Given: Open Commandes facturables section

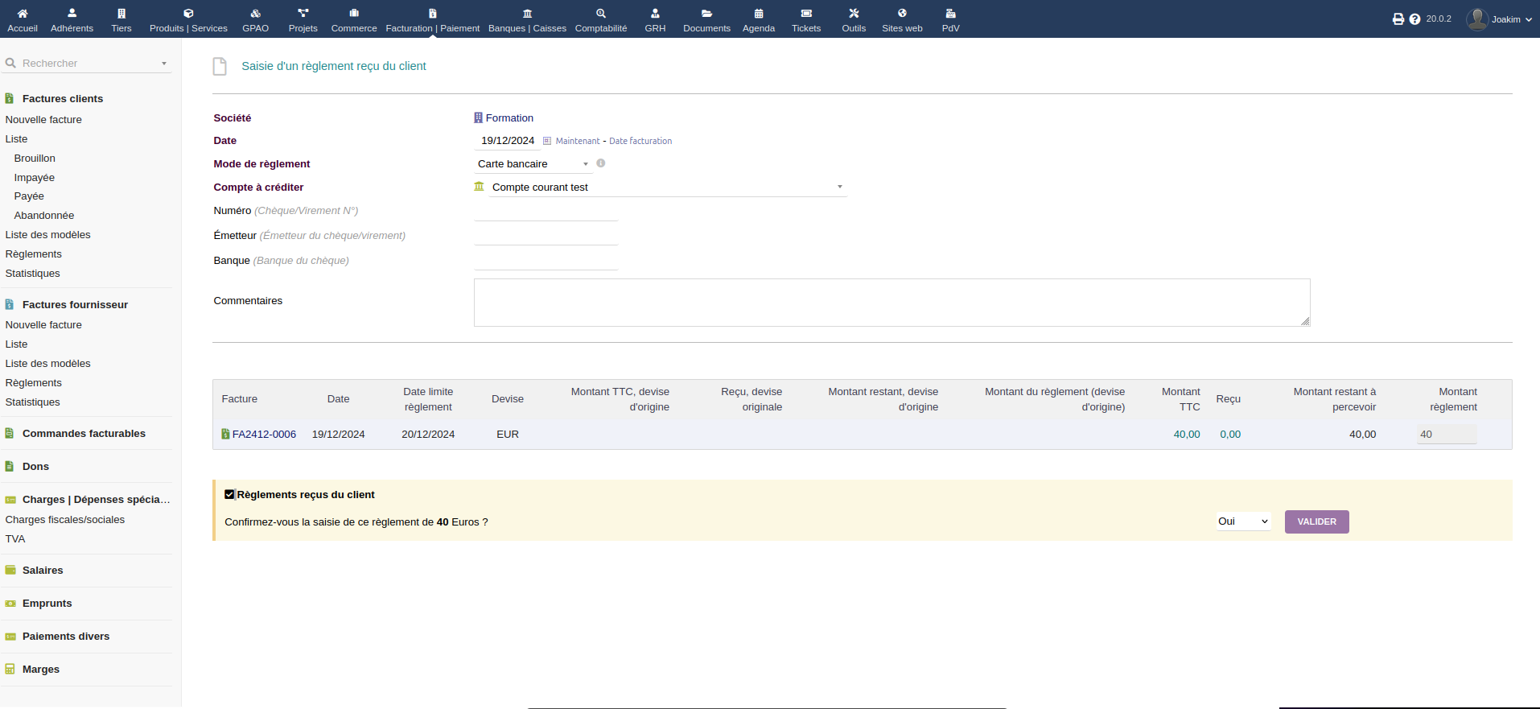Looking at the screenshot, I should tap(84, 434).
